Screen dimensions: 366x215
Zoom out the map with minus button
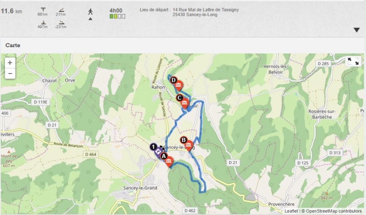[10, 73]
